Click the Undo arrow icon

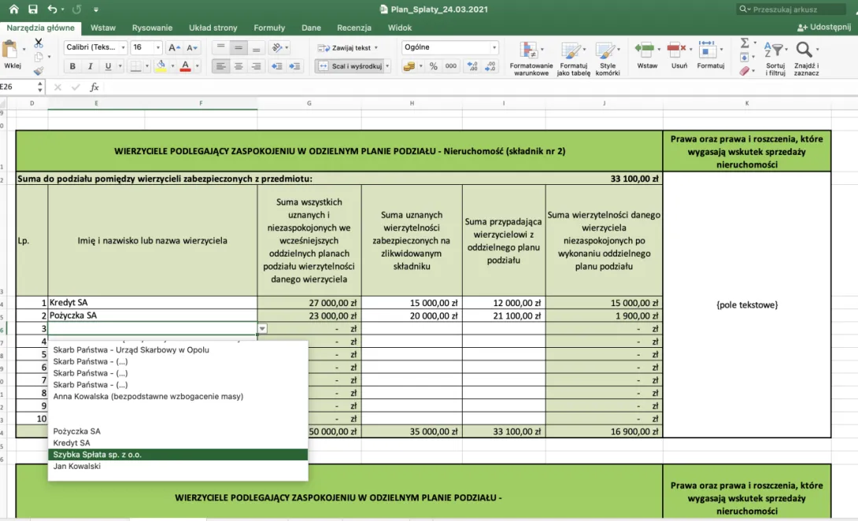52,9
